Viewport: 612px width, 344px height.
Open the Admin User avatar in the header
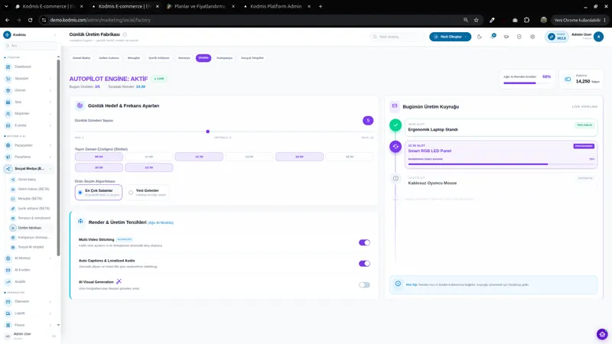(x=598, y=37)
